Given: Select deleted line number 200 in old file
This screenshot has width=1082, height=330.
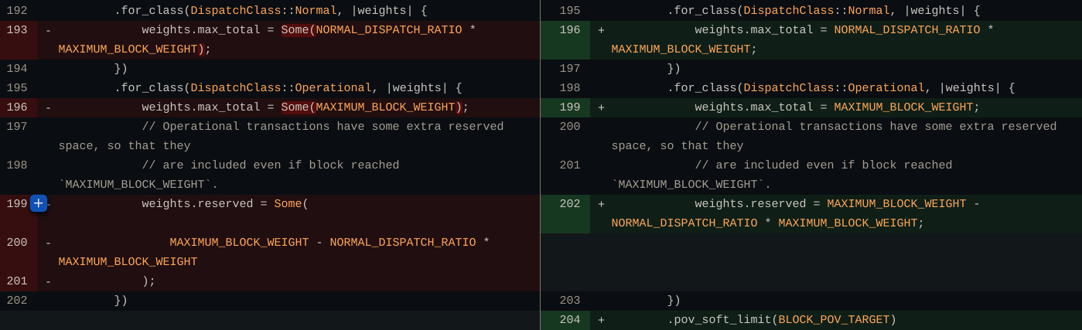Looking at the screenshot, I should click(x=17, y=243).
